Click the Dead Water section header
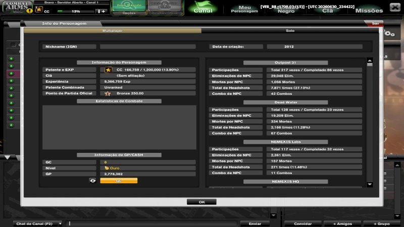Image resolution: width=404 pixels, height=227 pixels. pyautogui.click(x=285, y=102)
